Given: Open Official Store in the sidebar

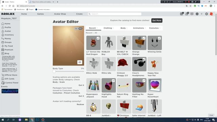Looking at the screenshot, I should pyautogui.click(x=9, y=75).
